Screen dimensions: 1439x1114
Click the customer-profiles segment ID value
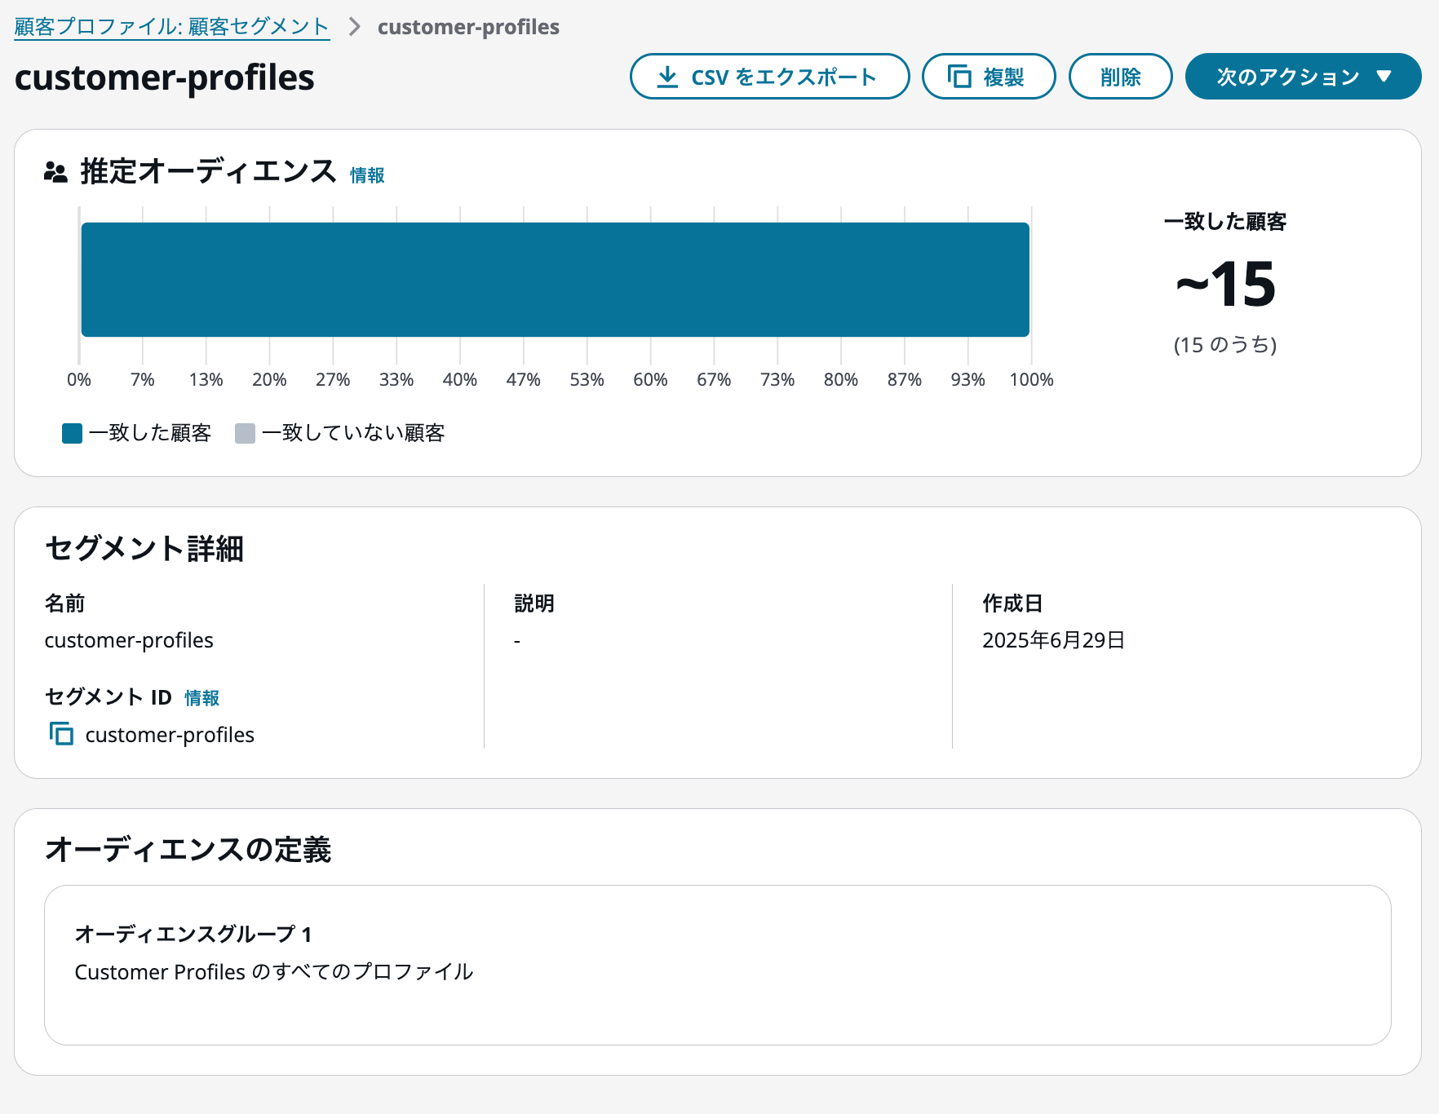(170, 735)
